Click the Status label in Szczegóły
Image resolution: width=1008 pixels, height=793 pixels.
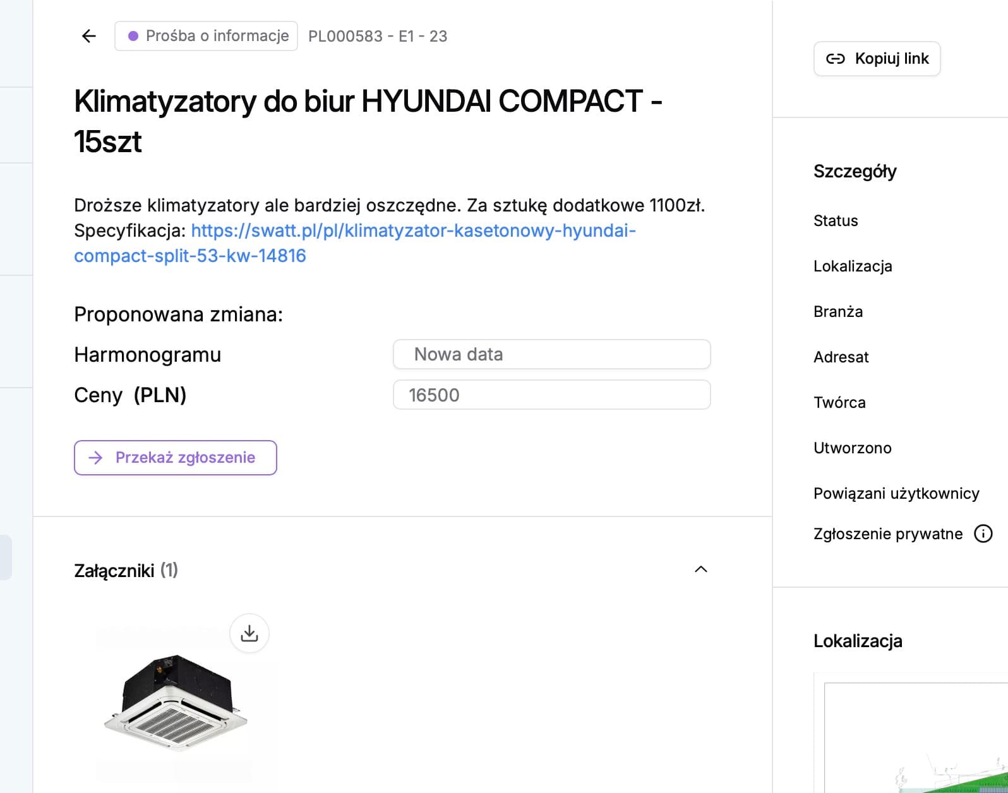point(836,221)
